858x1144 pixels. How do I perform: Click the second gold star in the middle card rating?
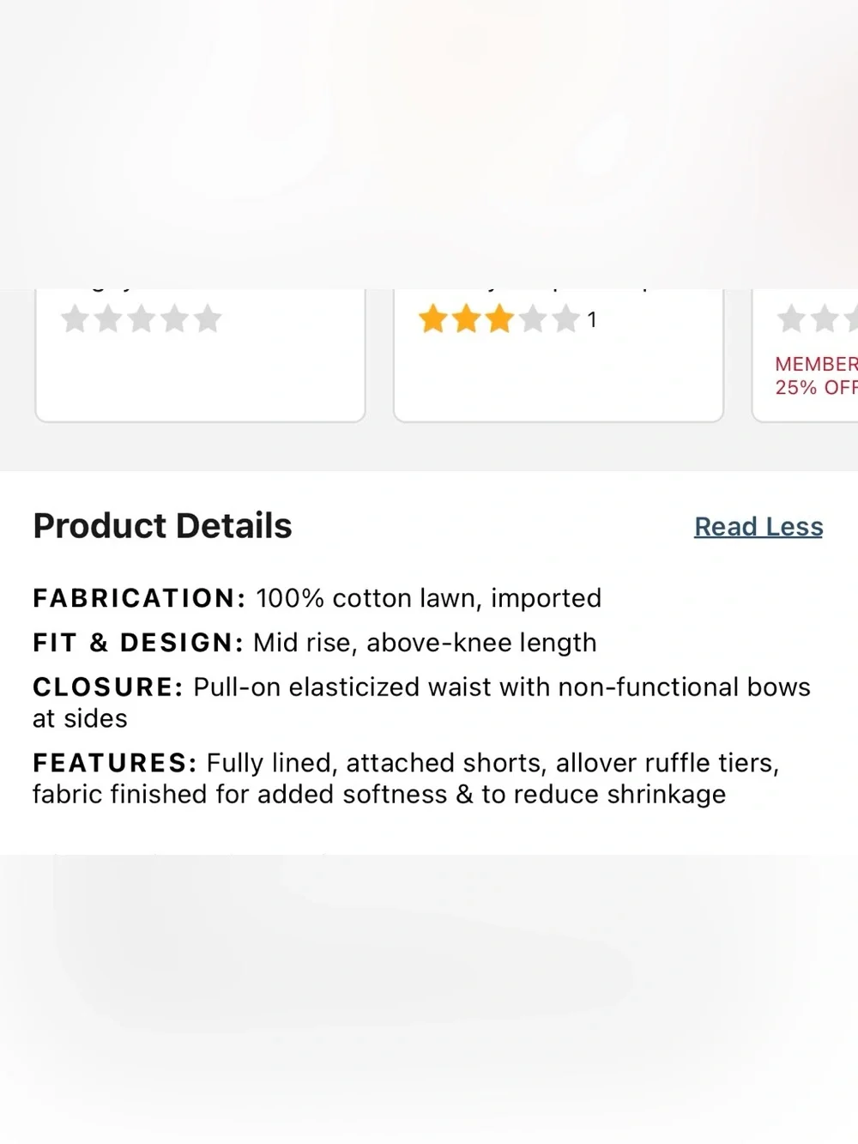pyautogui.click(x=466, y=320)
